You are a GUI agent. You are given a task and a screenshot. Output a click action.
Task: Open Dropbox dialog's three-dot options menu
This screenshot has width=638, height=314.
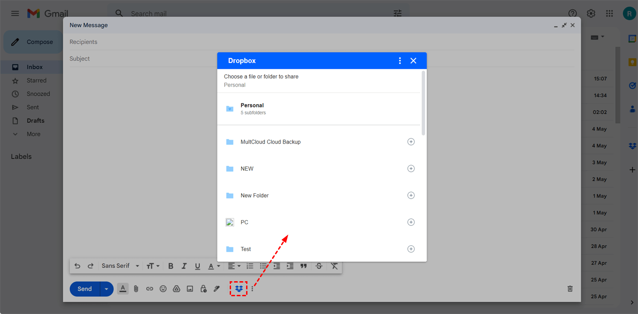coord(400,61)
